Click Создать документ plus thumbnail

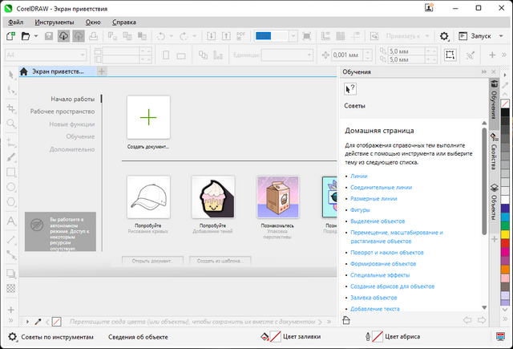(x=148, y=117)
